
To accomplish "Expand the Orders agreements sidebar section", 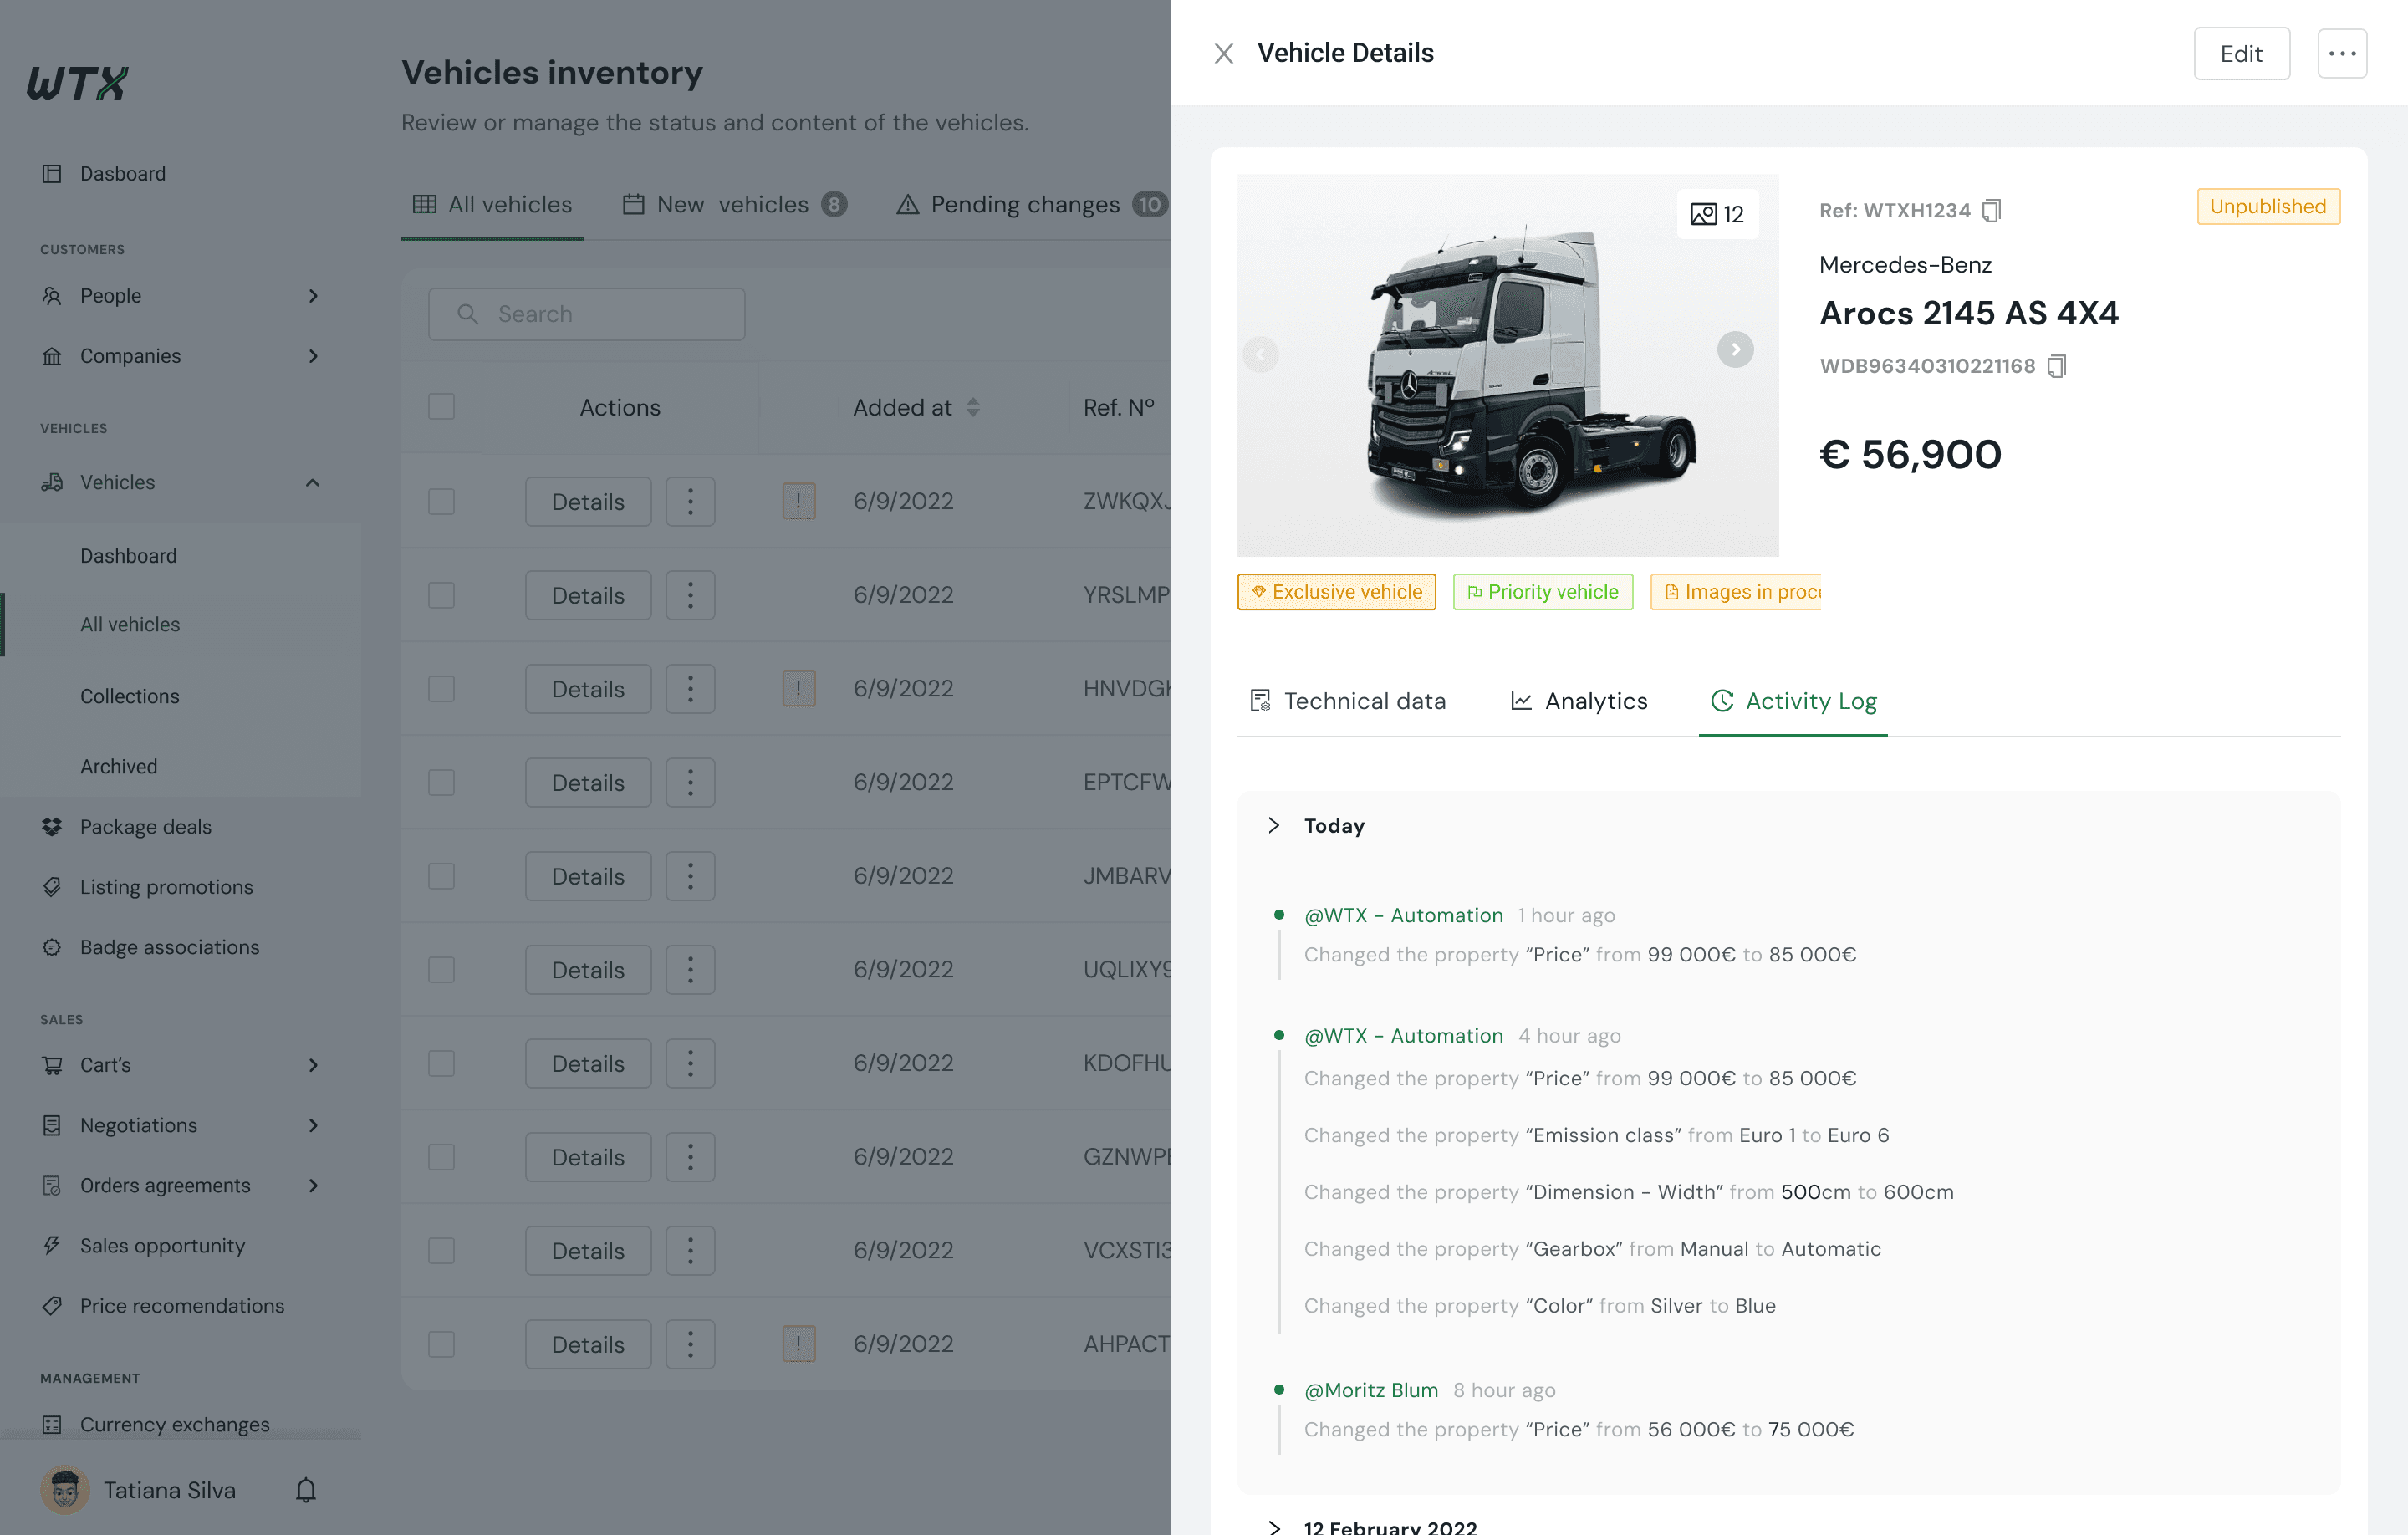I will click(x=313, y=1186).
